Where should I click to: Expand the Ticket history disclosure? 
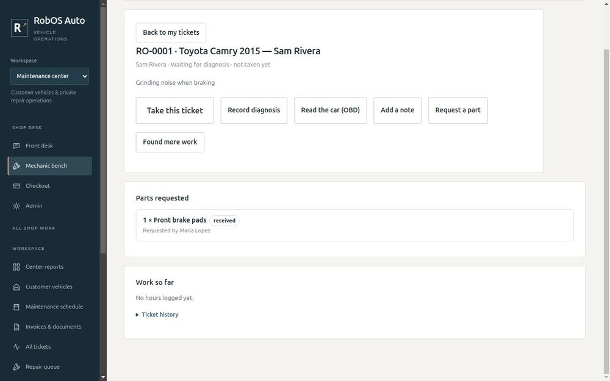(157, 315)
